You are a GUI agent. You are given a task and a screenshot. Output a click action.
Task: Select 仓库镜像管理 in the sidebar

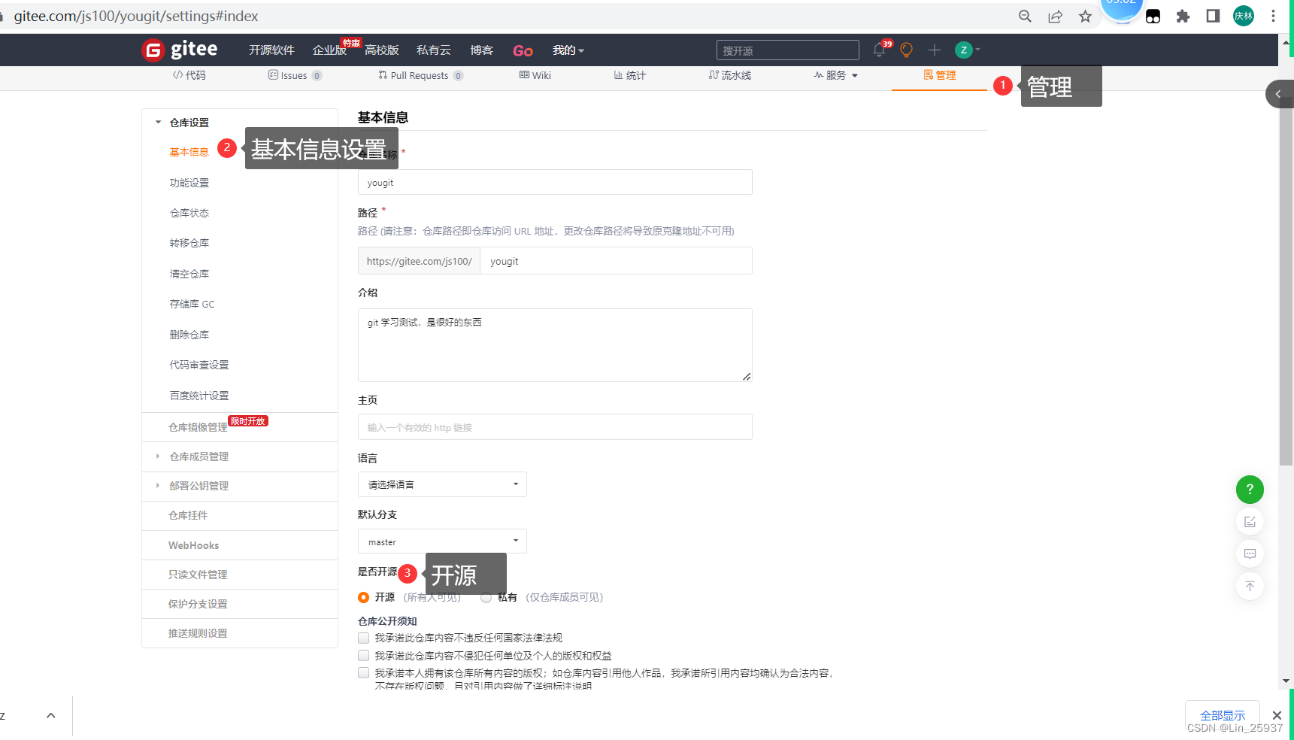point(198,427)
